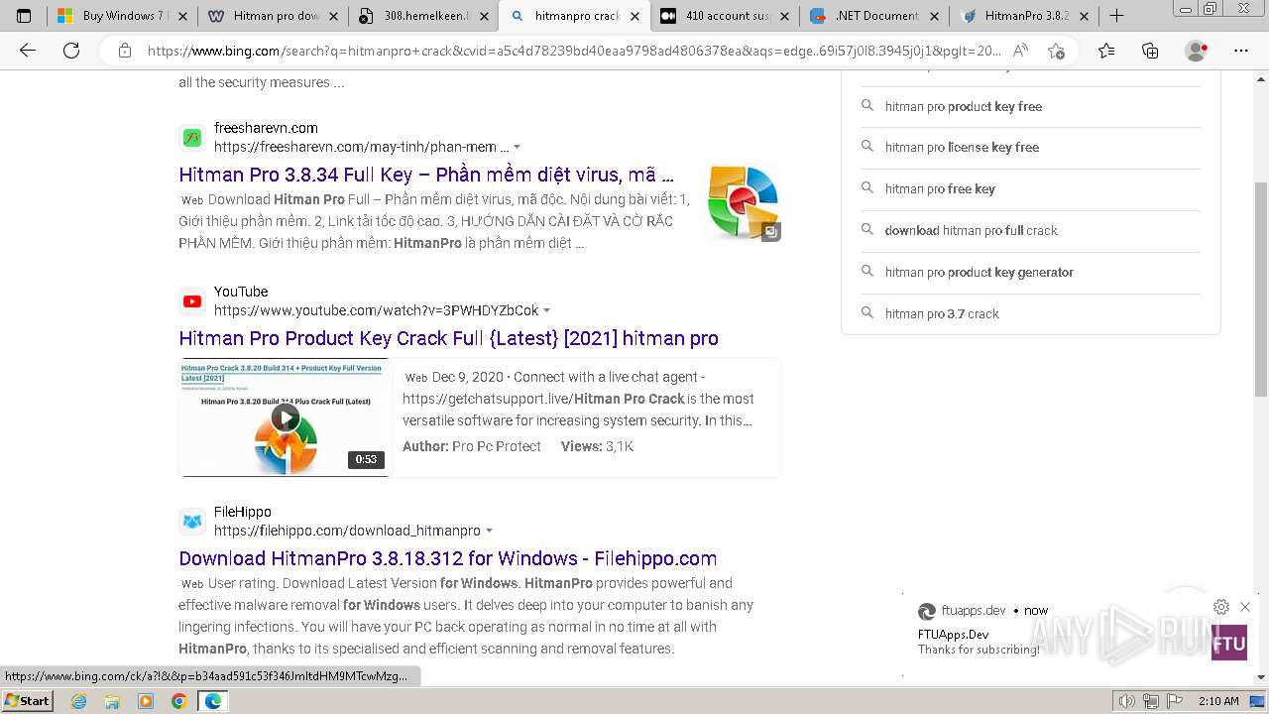The width and height of the screenshot is (1269, 714).
Task: Open the tab actions menu icon
Action: coord(24,16)
